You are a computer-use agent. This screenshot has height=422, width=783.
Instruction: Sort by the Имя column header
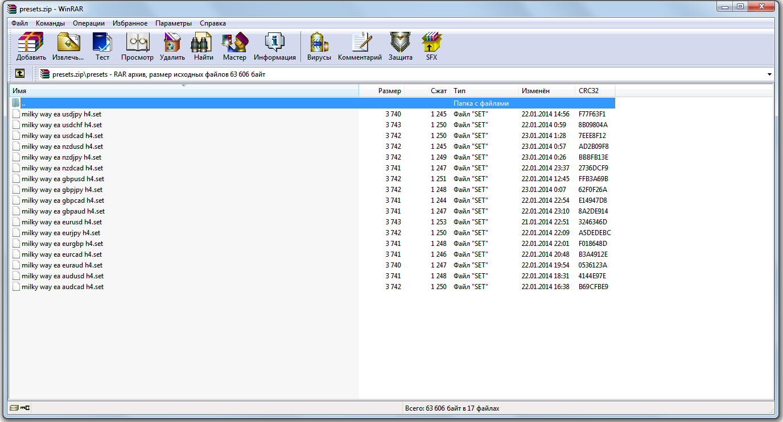tap(184, 91)
